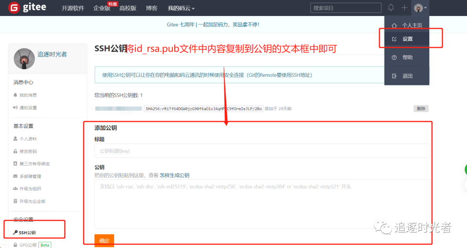
Task: Select SSH公钥 in the sidebar
Action: (x=27, y=232)
